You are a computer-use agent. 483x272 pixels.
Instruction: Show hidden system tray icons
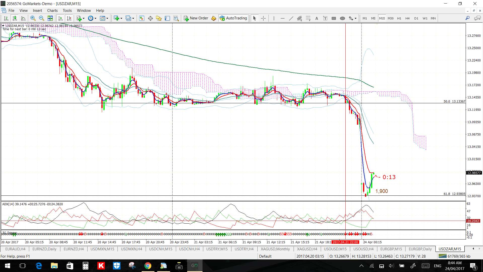tap(361, 266)
